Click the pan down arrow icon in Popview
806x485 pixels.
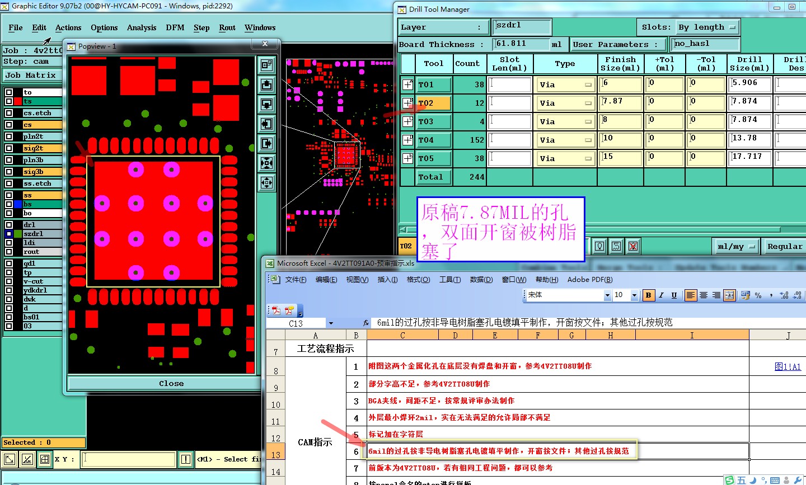coord(267,104)
